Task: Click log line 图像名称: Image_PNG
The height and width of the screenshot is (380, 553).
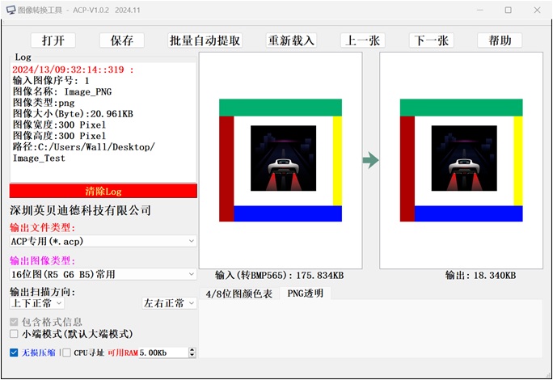Action: tap(62, 91)
